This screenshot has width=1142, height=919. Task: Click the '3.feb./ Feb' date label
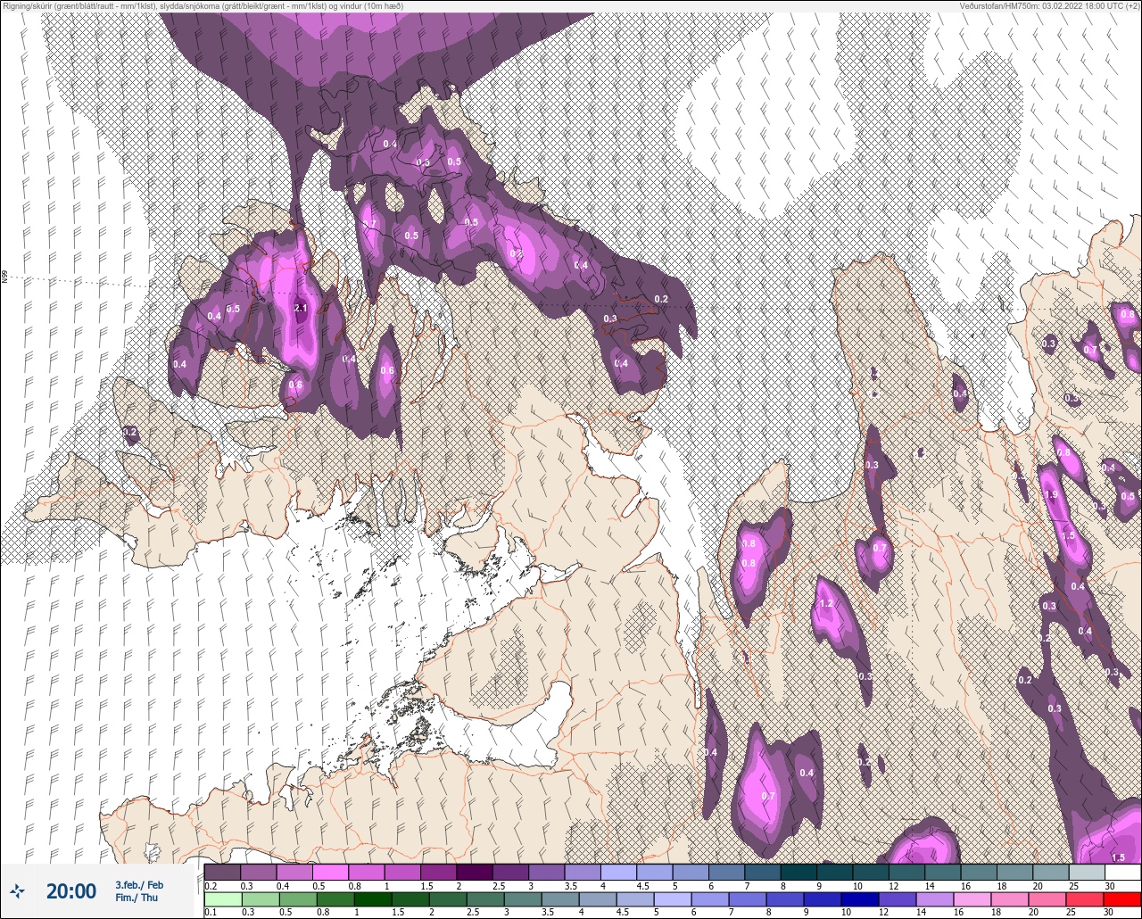[139, 885]
